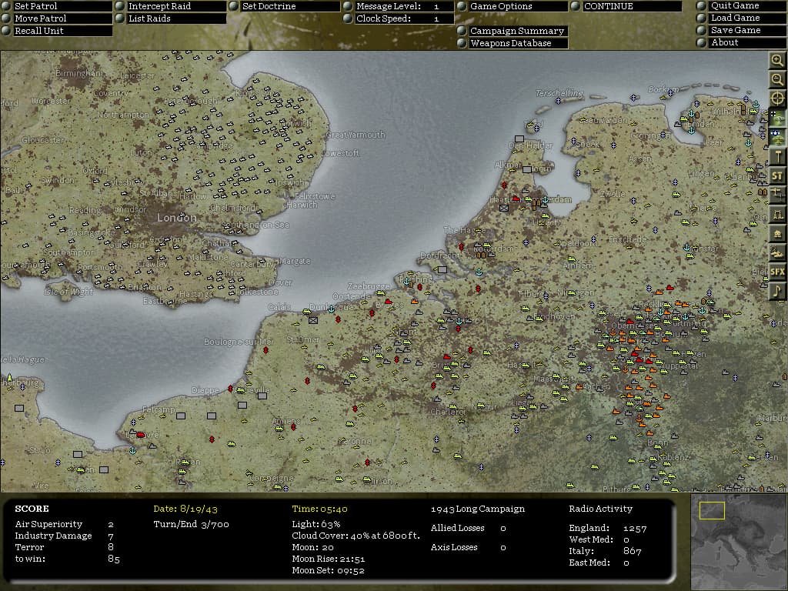Viewport: 788px width, 591px height.
Task: Toggle the music note icon
Action: click(x=777, y=291)
